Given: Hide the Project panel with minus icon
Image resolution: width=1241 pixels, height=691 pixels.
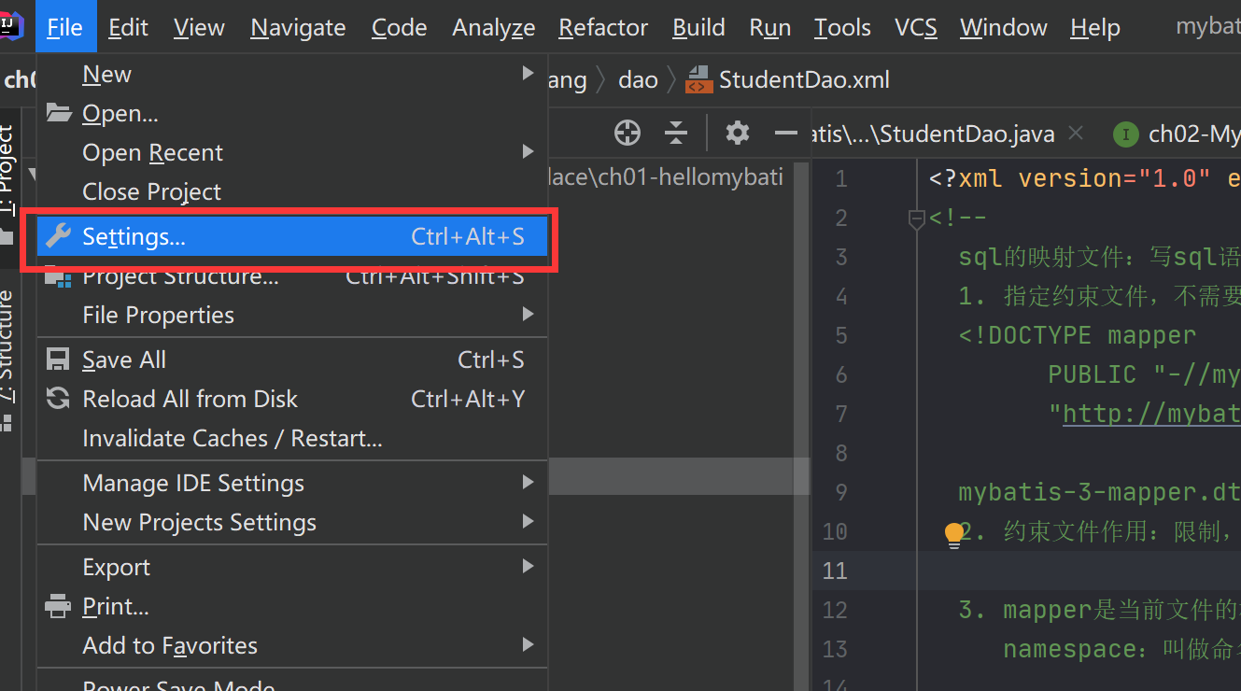Looking at the screenshot, I should click(786, 134).
